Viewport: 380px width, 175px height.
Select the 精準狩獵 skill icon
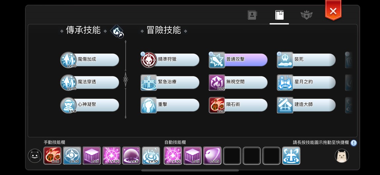pyautogui.click(x=149, y=60)
